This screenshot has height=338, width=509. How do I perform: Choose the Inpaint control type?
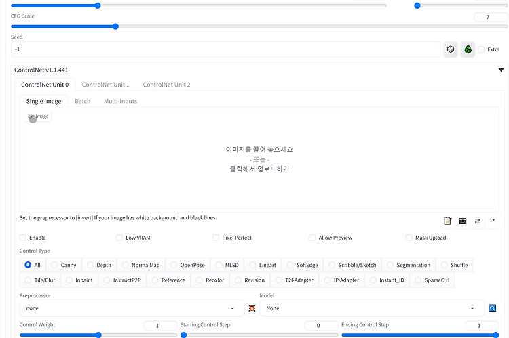(x=79, y=280)
